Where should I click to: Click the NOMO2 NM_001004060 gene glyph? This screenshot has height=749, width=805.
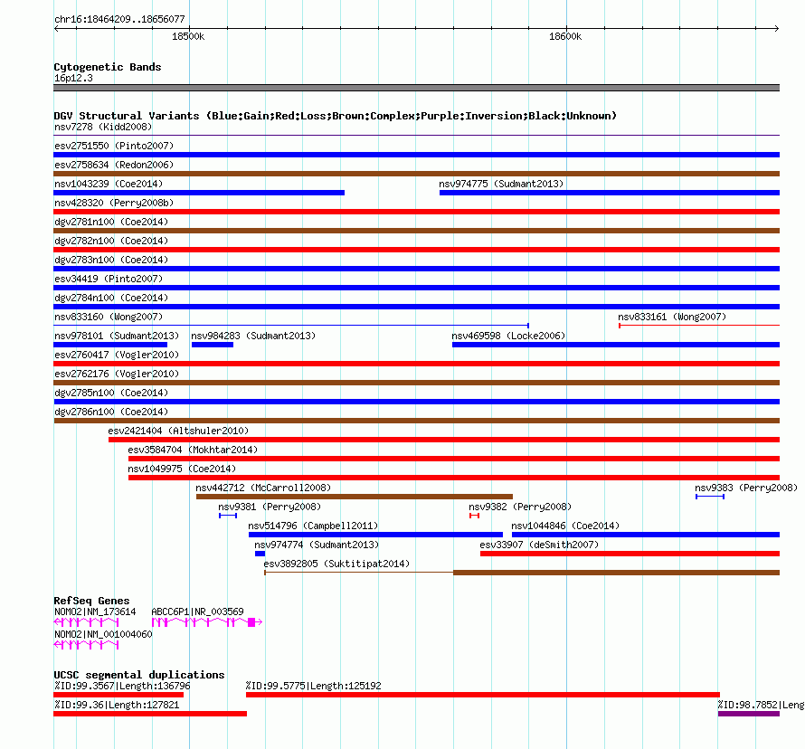pyautogui.click(x=86, y=645)
